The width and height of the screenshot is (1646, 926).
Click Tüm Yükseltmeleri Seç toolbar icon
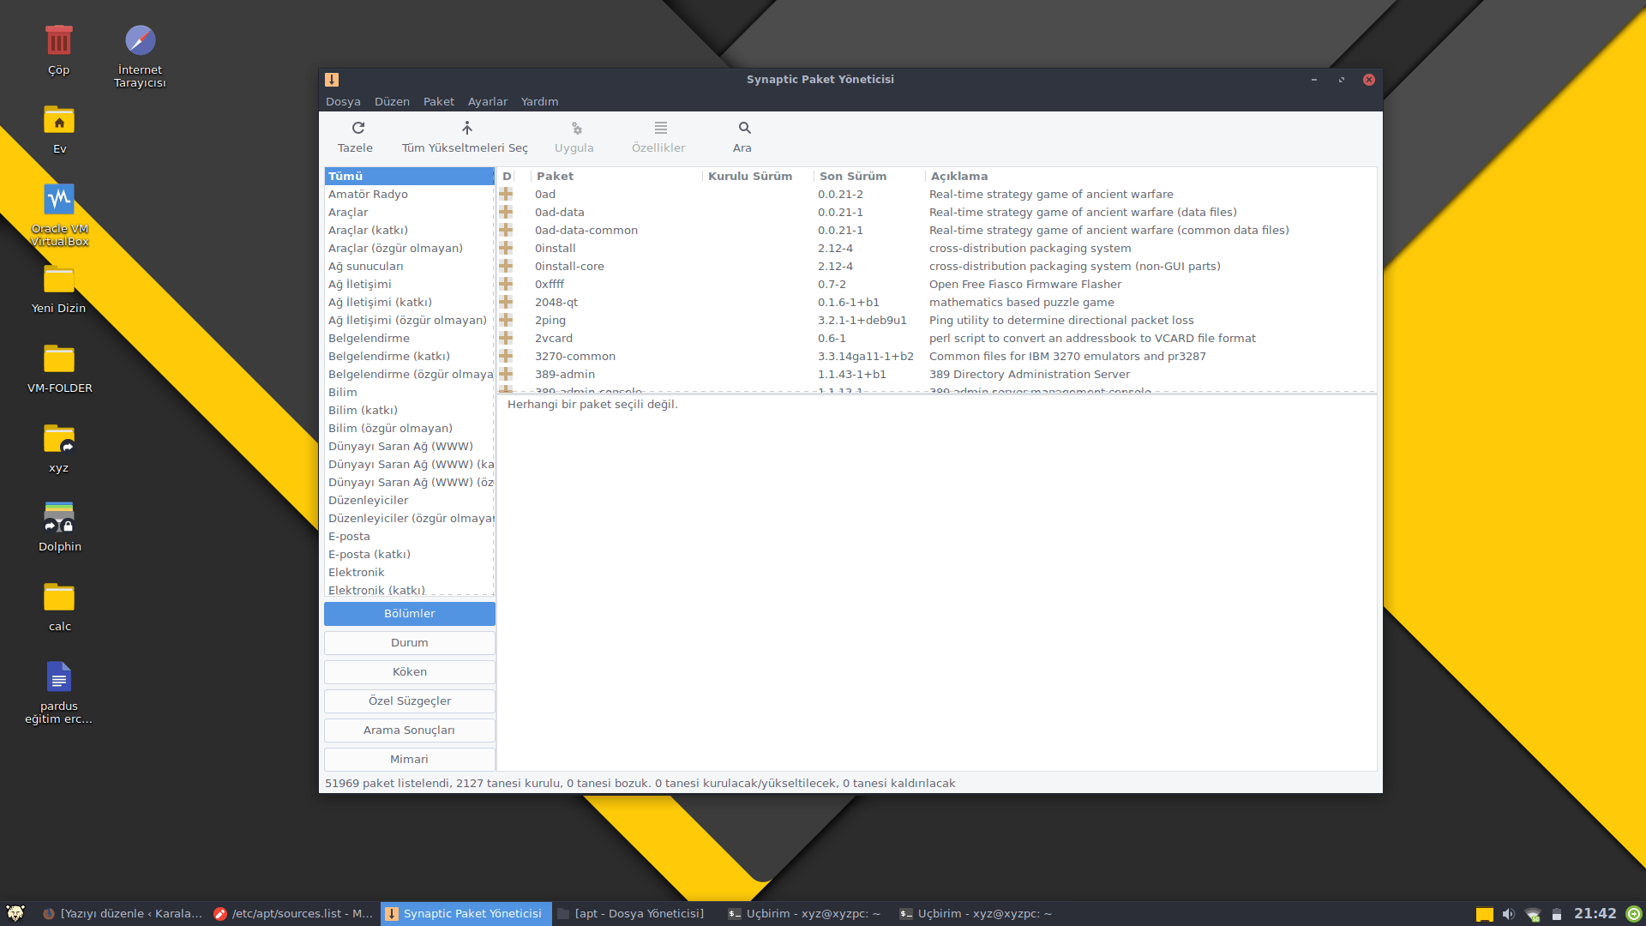(466, 129)
